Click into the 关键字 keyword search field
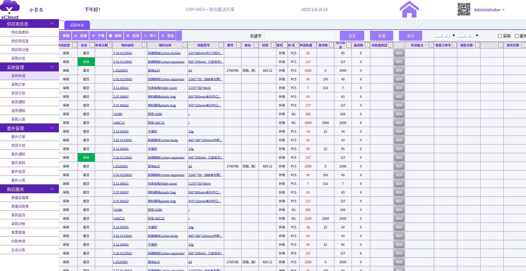 (x=299, y=36)
